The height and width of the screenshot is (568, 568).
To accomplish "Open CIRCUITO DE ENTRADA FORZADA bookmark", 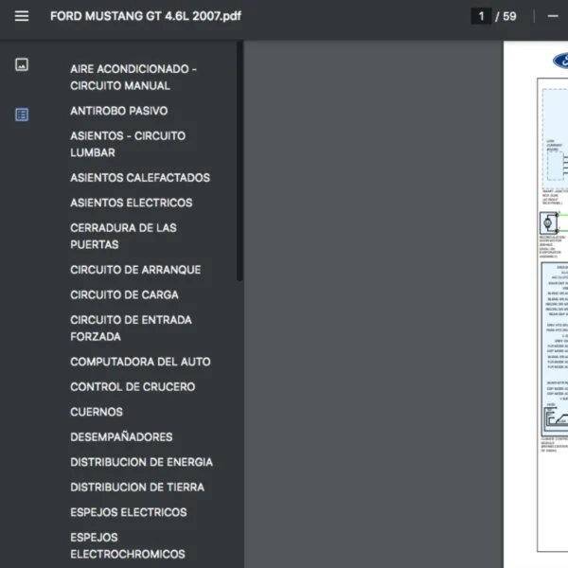I will [131, 328].
